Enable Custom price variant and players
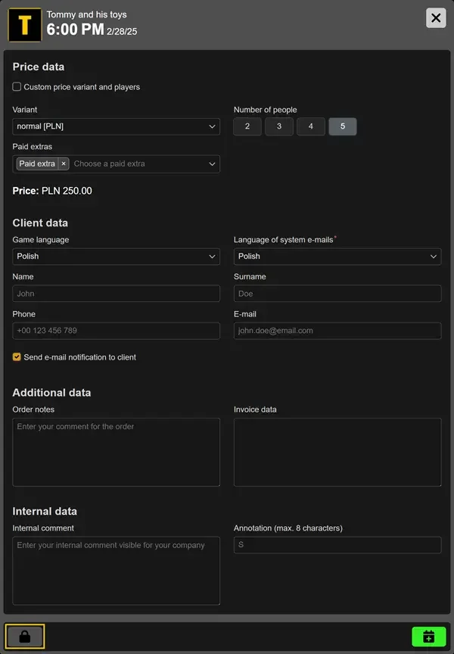 pyautogui.click(x=17, y=87)
